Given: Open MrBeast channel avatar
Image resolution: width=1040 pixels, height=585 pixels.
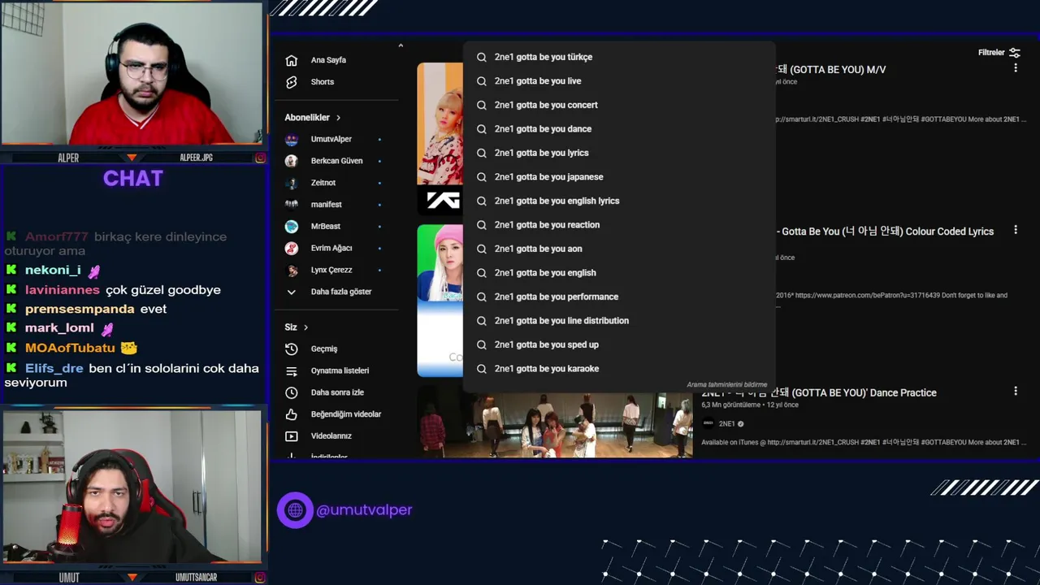Looking at the screenshot, I should coord(292,226).
